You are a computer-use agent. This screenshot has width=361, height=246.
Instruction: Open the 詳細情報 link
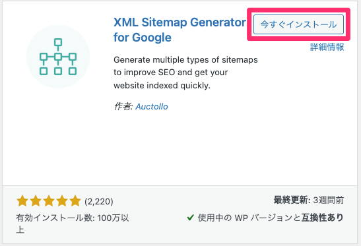(x=327, y=47)
